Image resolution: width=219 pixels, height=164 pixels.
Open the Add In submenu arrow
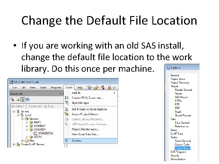[114, 93]
